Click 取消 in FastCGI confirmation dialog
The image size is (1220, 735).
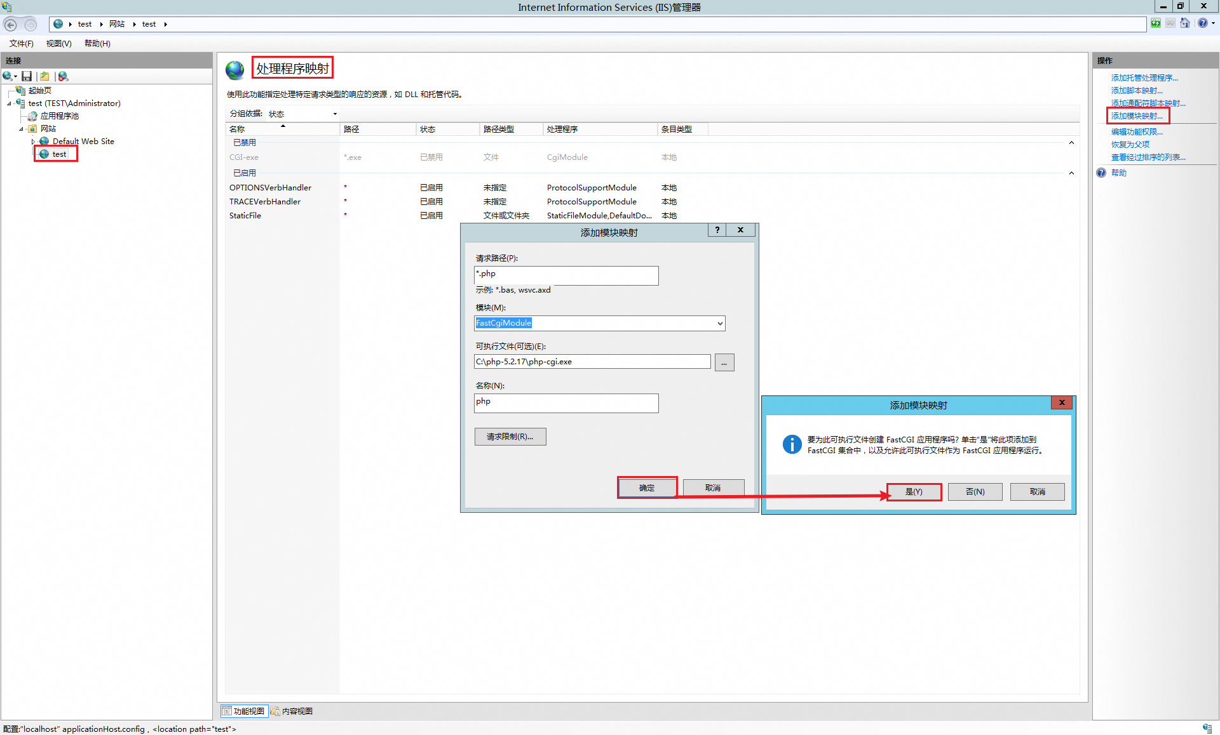pyautogui.click(x=1038, y=492)
